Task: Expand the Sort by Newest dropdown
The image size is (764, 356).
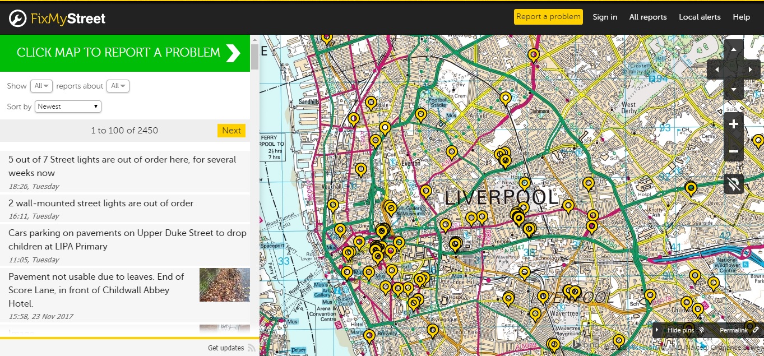Action: pyautogui.click(x=68, y=107)
